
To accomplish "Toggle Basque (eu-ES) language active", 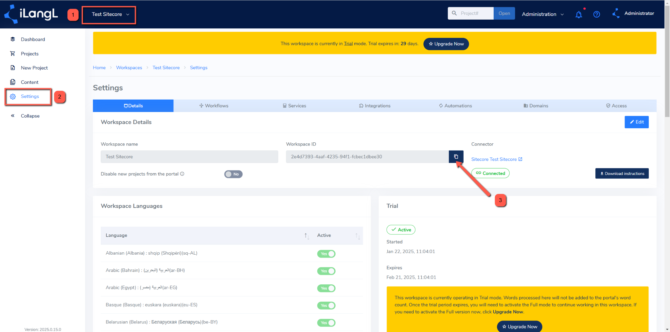I will click(326, 306).
